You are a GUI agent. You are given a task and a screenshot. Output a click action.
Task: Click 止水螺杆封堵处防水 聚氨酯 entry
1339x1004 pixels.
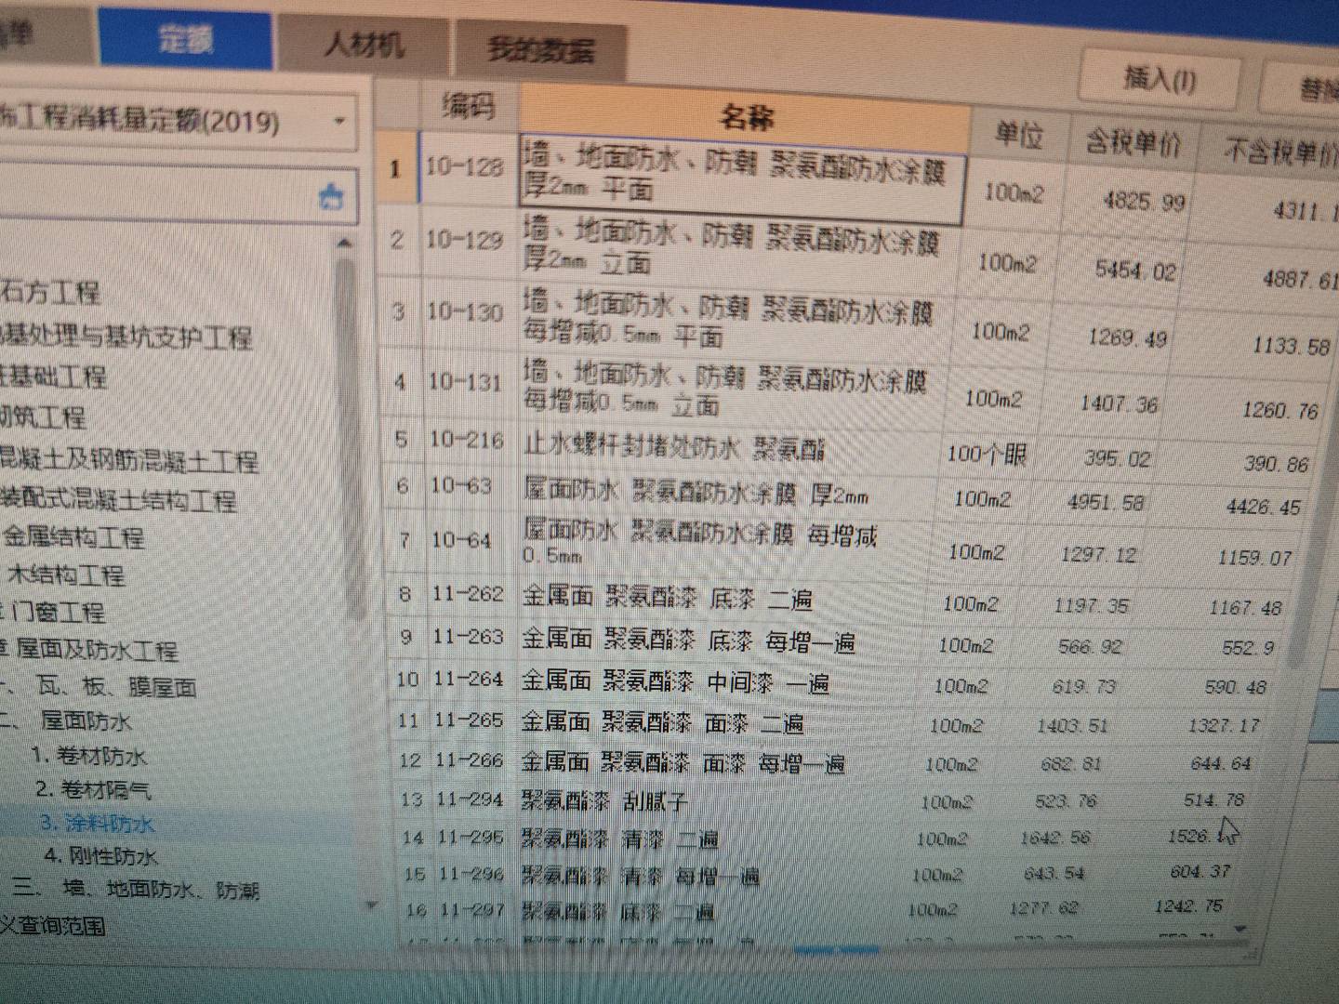point(674,447)
